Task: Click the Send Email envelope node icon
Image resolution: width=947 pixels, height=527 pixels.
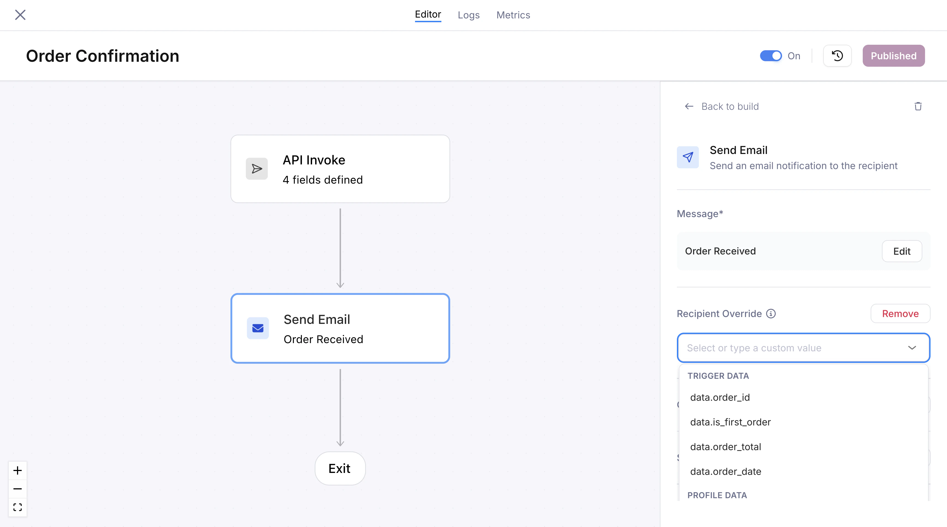Action: coord(258,328)
